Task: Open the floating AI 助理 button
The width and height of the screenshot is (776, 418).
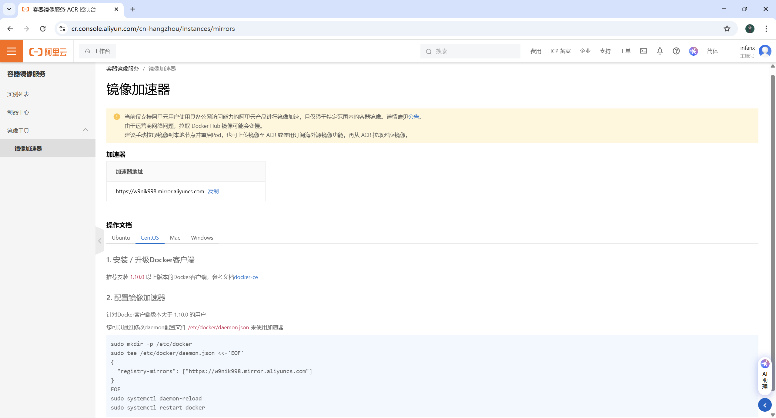Action: [764, 376]
